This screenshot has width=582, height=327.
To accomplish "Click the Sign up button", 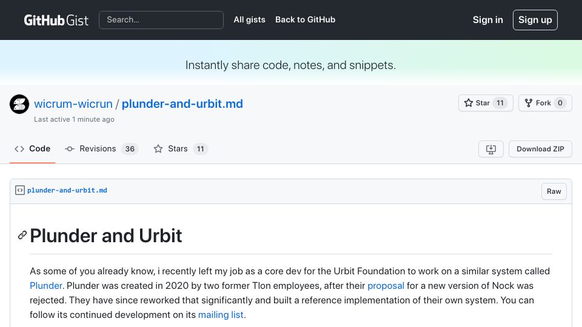I will (x=535, y=20).
